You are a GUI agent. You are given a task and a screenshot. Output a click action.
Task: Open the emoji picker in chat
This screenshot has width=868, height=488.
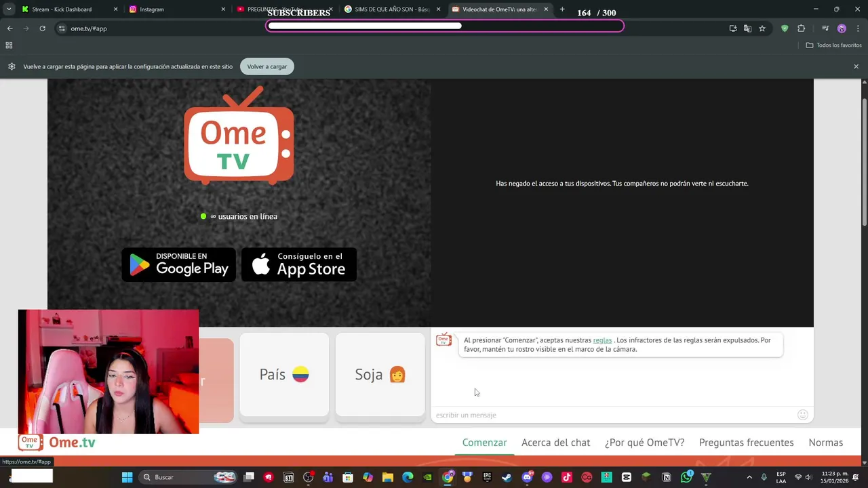coord(803,415)
